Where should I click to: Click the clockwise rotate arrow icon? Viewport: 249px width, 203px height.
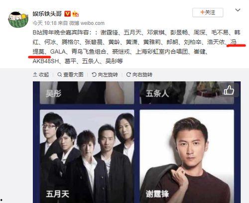(128, 75)
